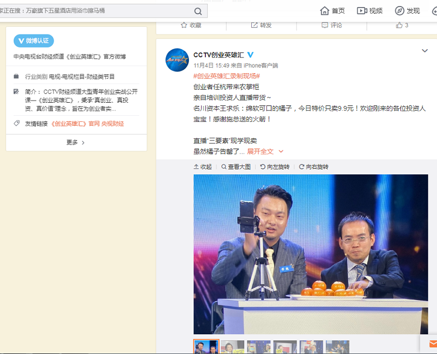Open the iPhone客户端 source link

point(261,66)
